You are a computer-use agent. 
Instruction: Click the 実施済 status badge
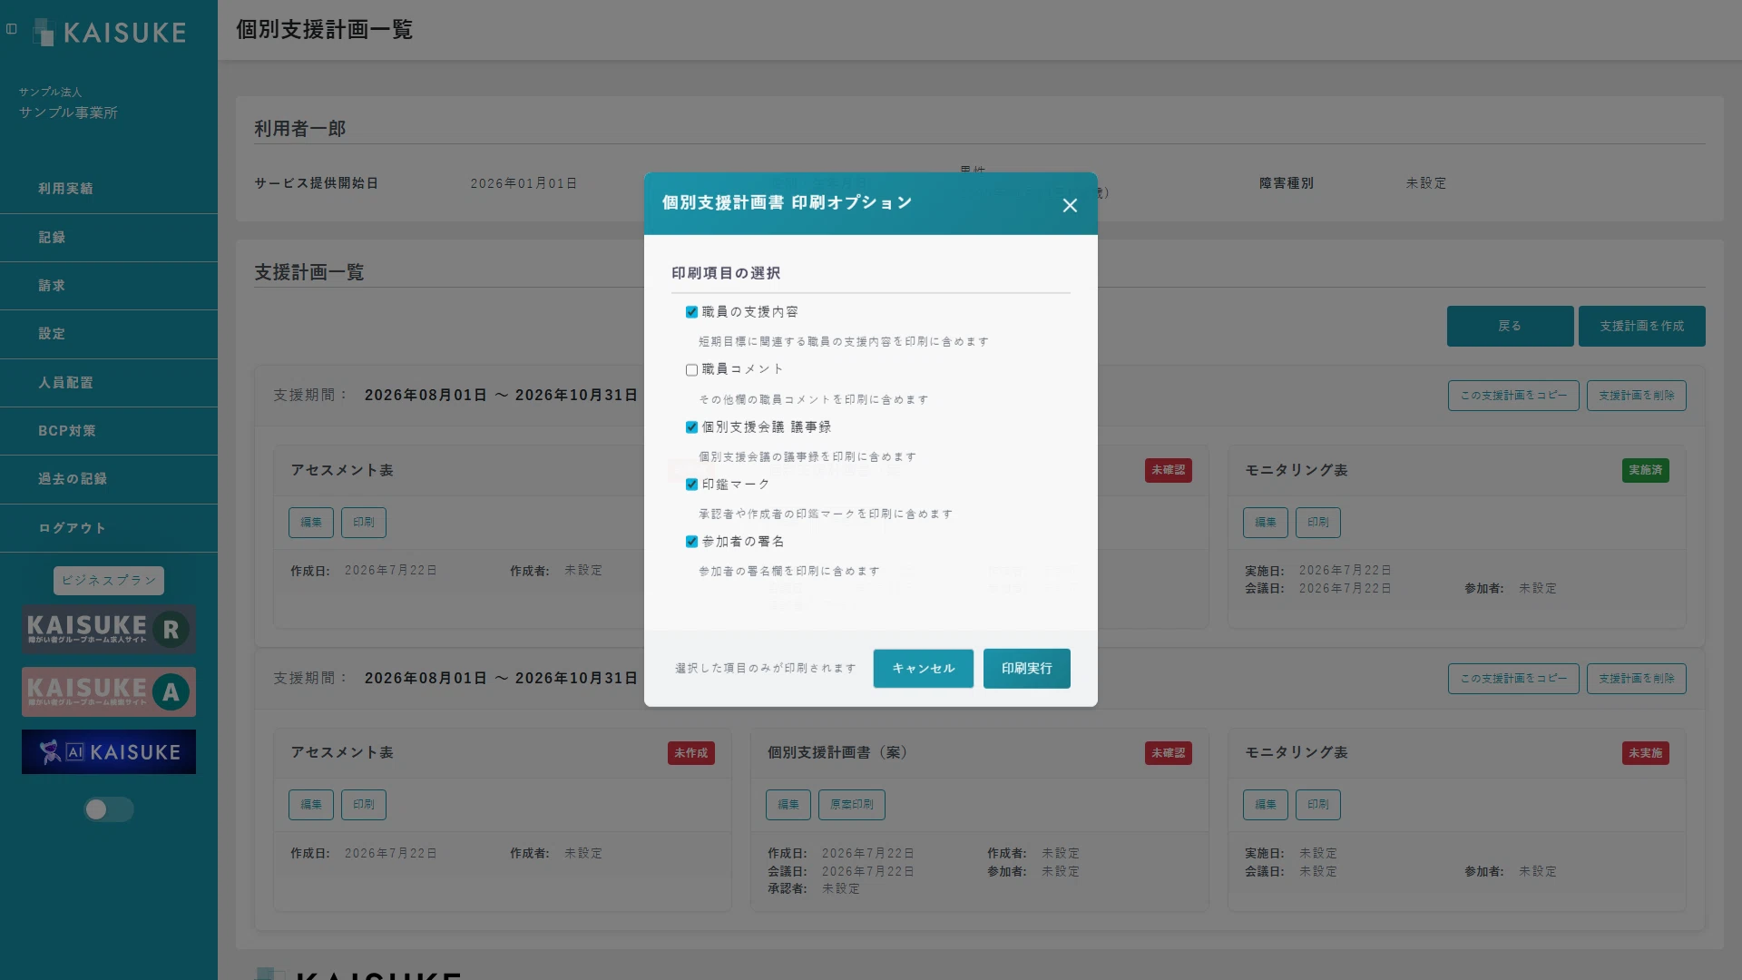[1646, 471]
